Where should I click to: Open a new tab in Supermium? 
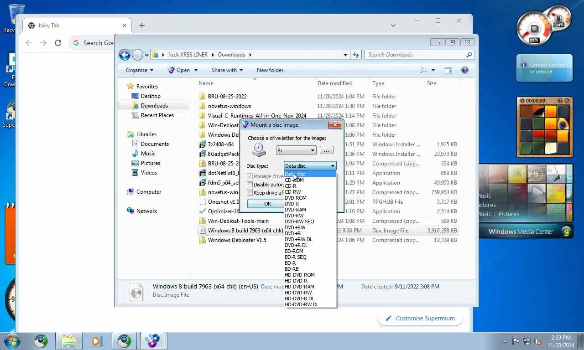(142, 26)
